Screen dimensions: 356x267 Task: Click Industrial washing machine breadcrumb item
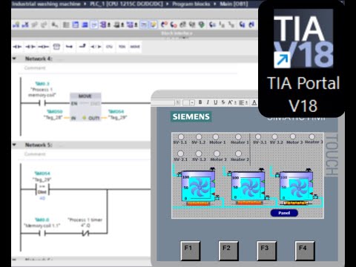(47, 4)
